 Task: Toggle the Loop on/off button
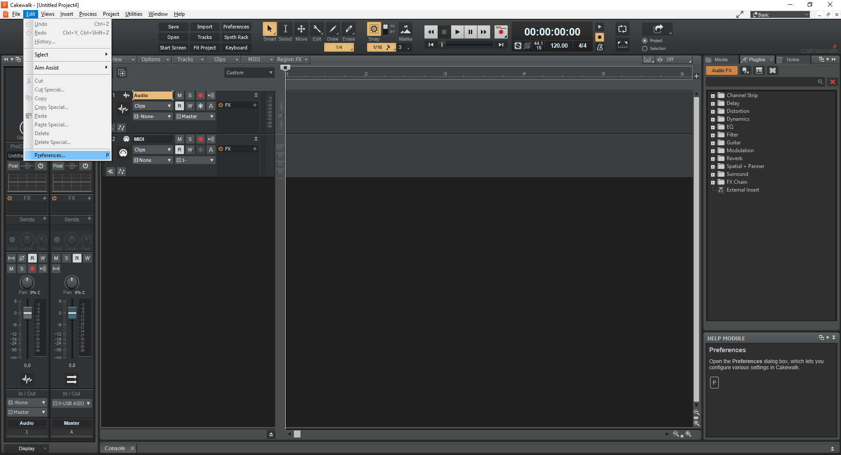coord(622,29)
